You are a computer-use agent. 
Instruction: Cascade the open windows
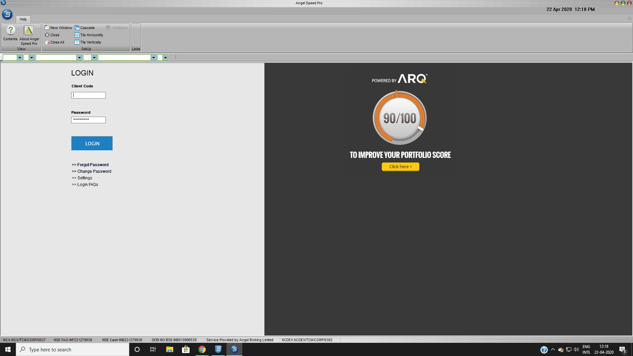(x=85, y=28)
